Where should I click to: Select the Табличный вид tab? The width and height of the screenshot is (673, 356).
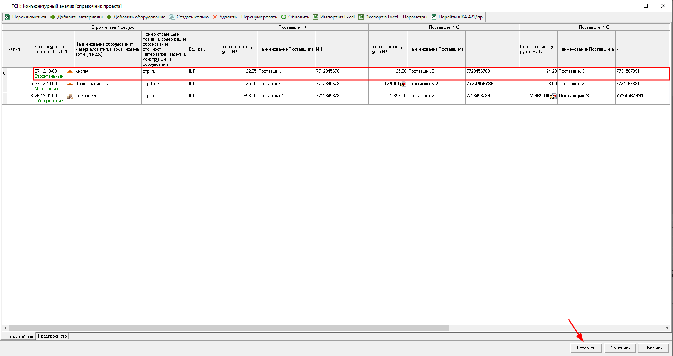pyautogui.click(x=19, y=336)
